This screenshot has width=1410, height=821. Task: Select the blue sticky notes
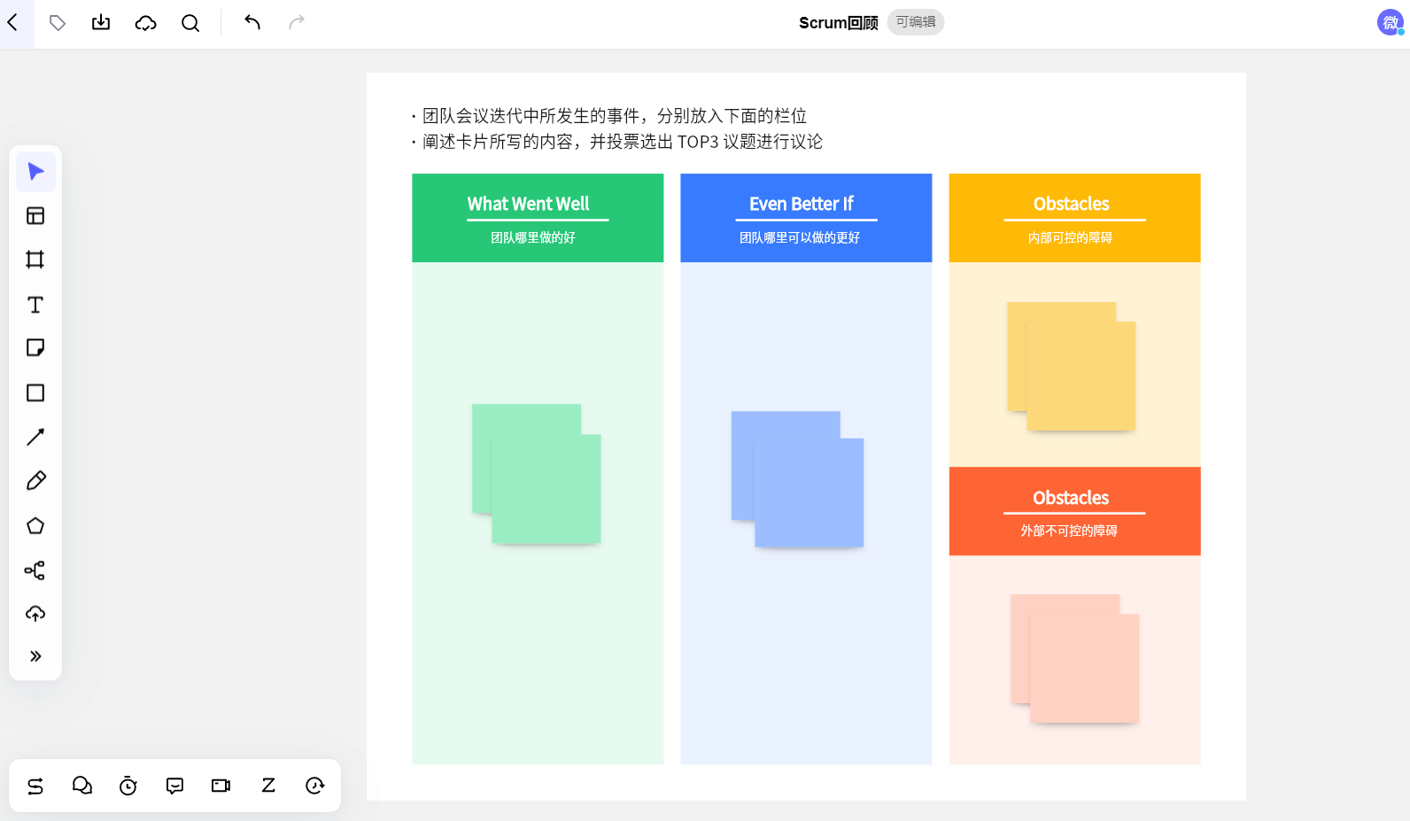(x=797, y=479)
